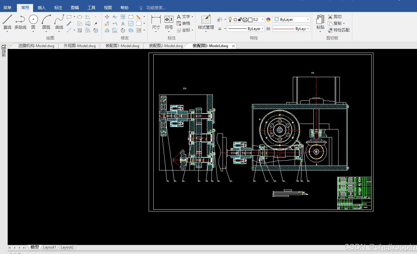Click the 特性匹配 match properties button
Viewport: 417px width, 254px height.
pyautogui.click(x=339, y=30)
